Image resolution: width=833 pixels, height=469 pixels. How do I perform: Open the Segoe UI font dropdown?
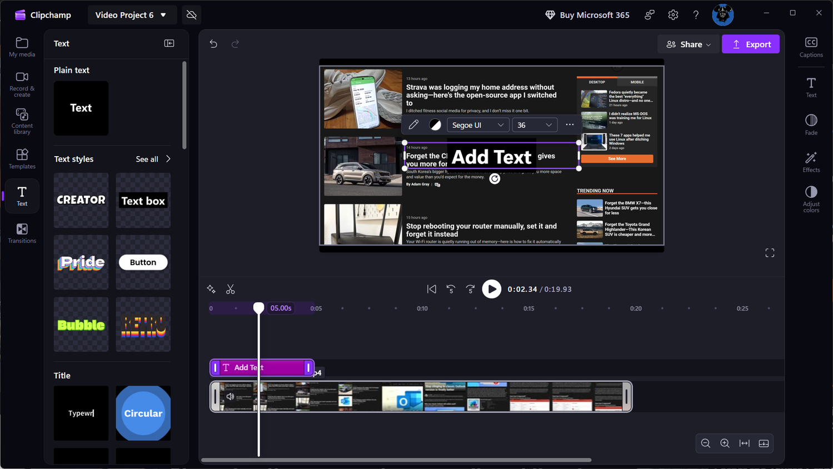tap(478, 125)
